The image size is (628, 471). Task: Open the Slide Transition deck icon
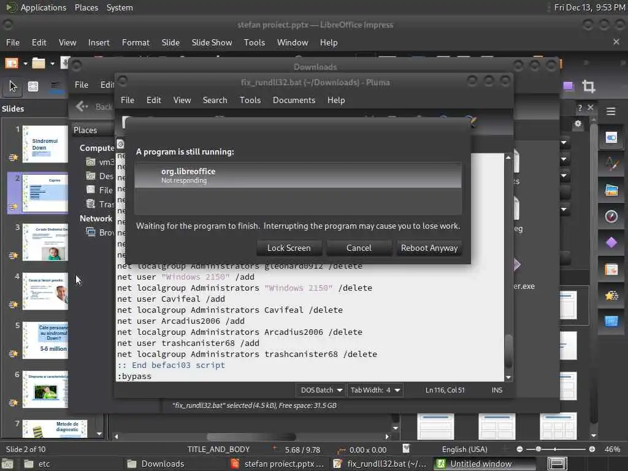coord(611,270)
